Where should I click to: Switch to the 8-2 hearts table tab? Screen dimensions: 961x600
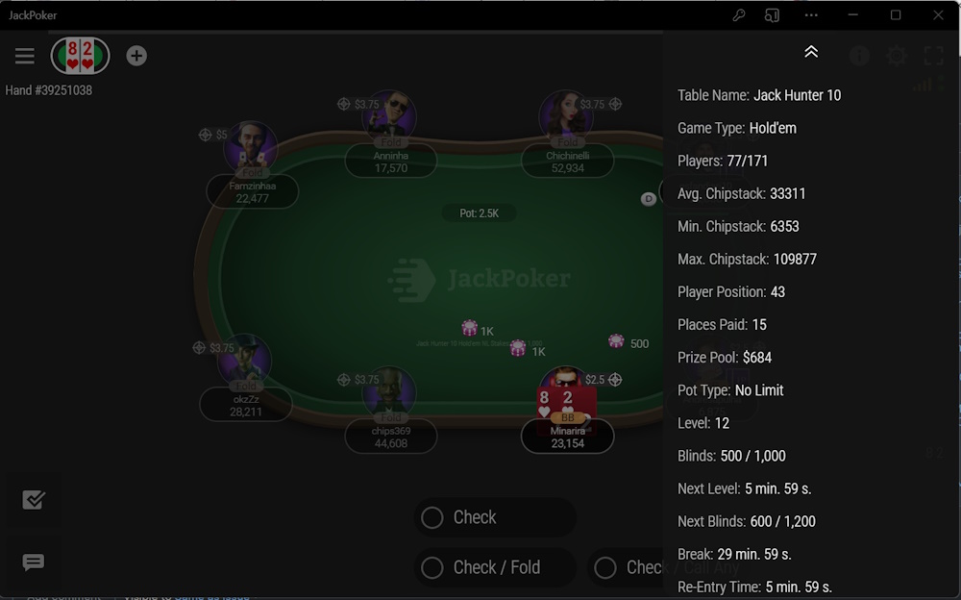[81, 56]
